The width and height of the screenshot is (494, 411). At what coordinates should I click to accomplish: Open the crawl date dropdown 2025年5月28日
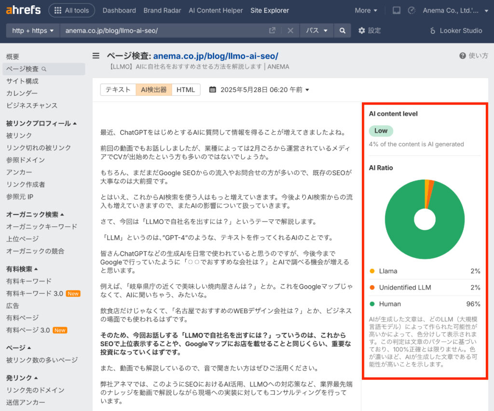point(259,90)
